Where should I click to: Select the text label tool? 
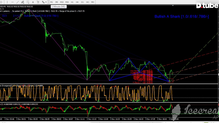(x=38, y=2)
